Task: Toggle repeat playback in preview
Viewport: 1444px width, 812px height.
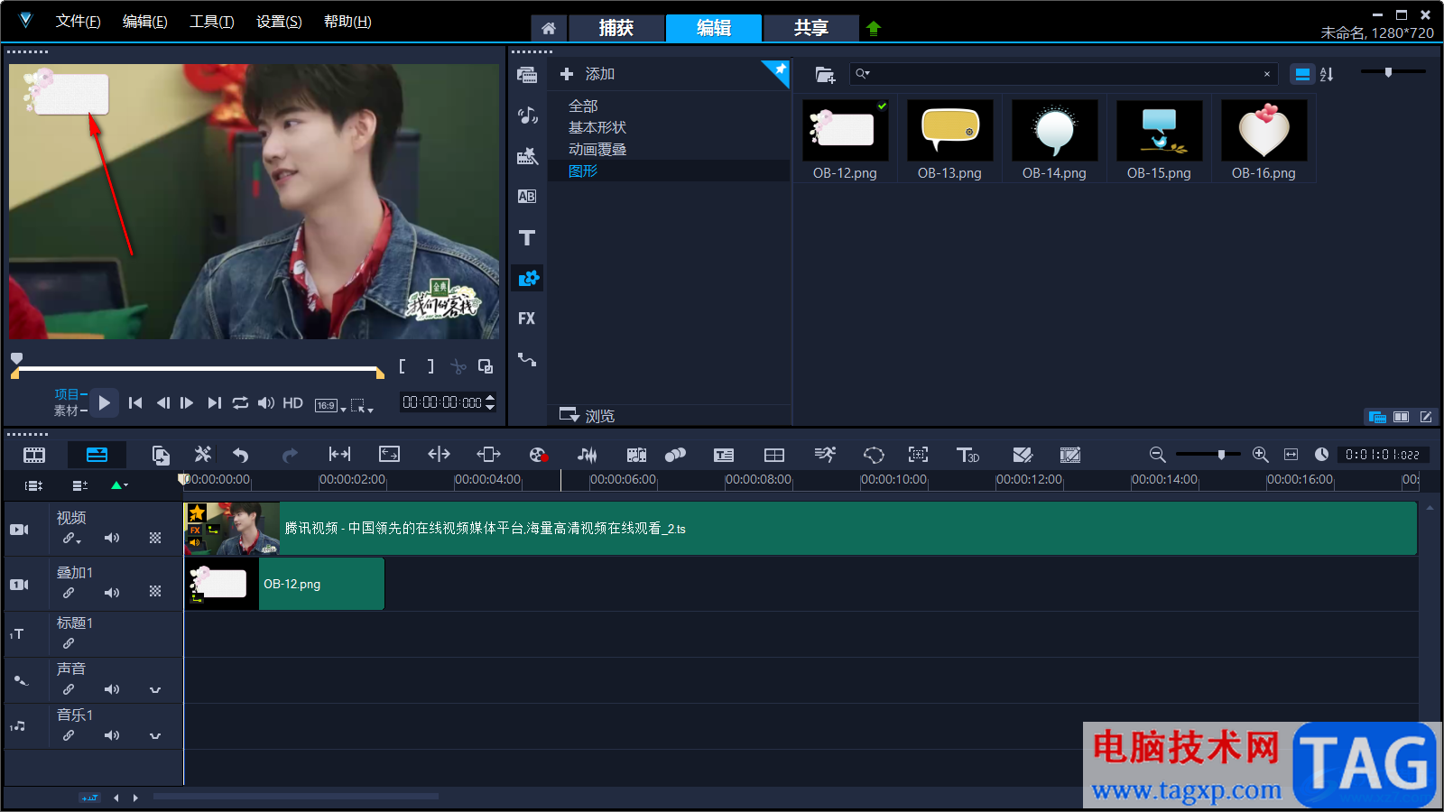Action: click(x=240, y=403)
